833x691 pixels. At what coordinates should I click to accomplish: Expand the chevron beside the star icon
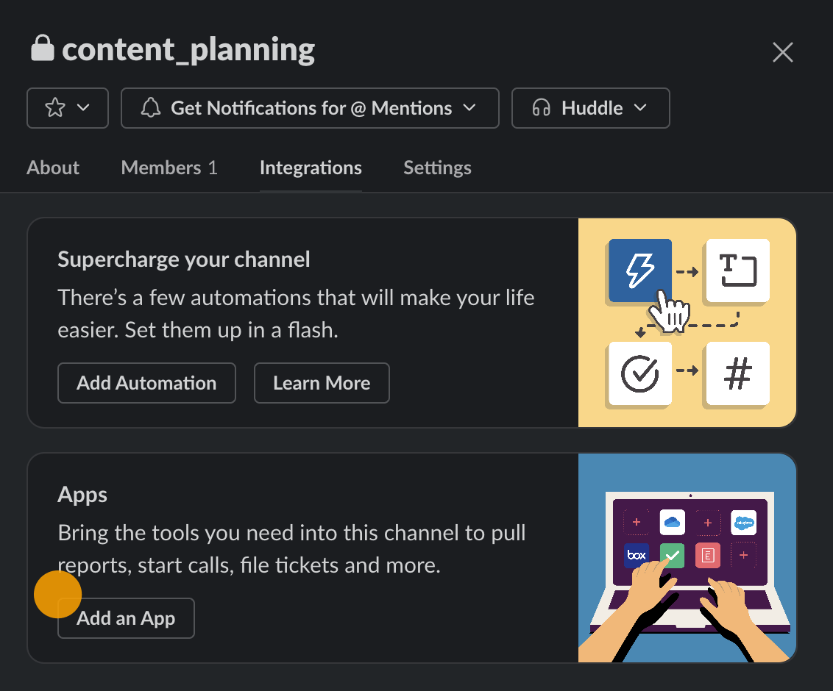coord(83,108)
